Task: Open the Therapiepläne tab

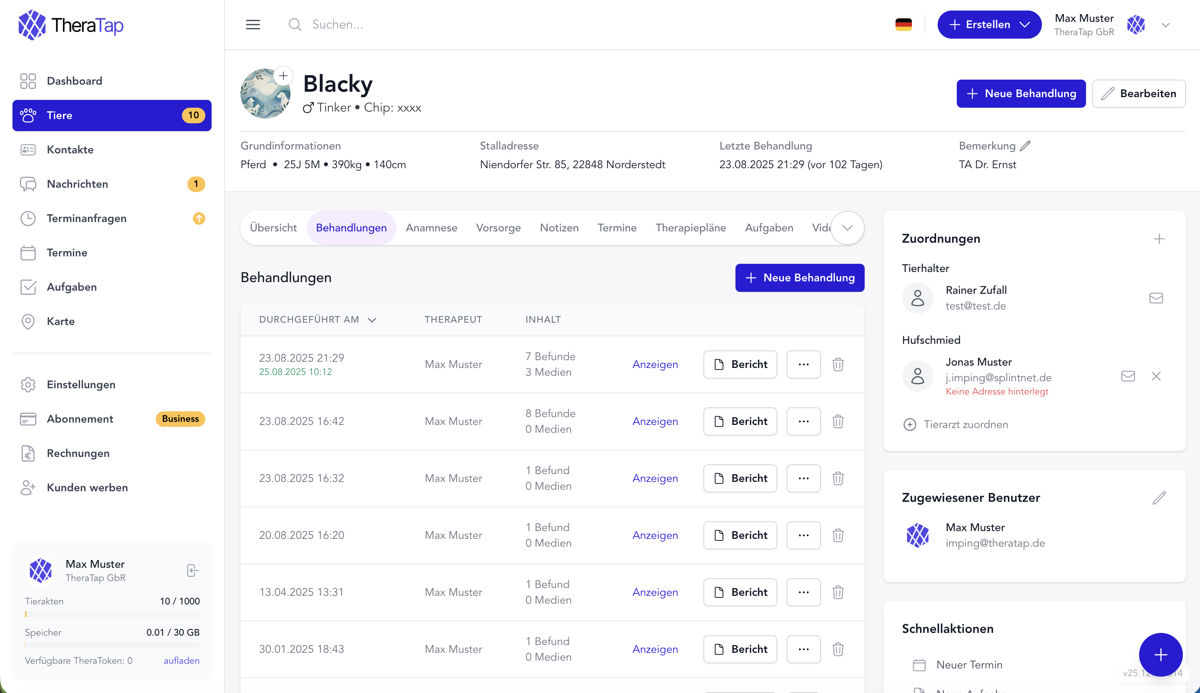Action: coord(691,227)
